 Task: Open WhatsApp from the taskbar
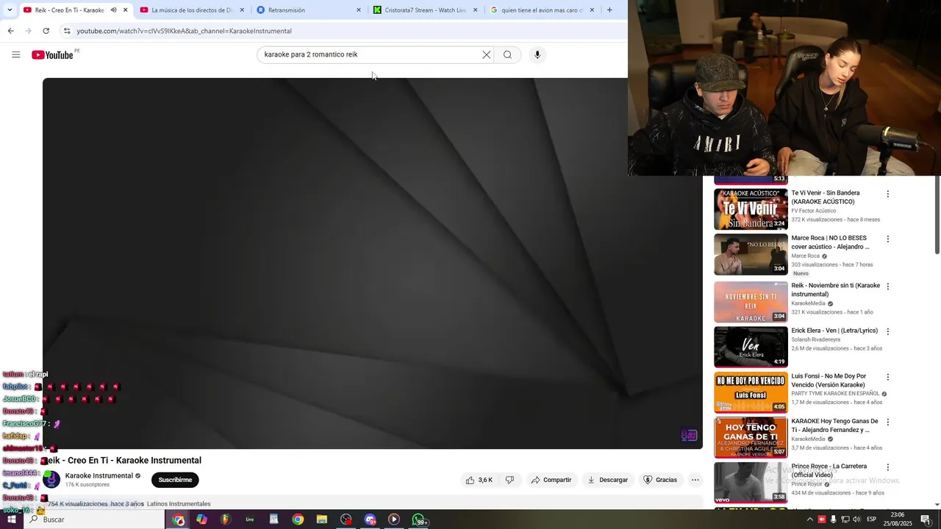point(419,519)
